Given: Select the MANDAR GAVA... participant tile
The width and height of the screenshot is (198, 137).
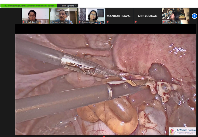Looking at the screenshot, I should pyautogui.click(x=120, y=16).
